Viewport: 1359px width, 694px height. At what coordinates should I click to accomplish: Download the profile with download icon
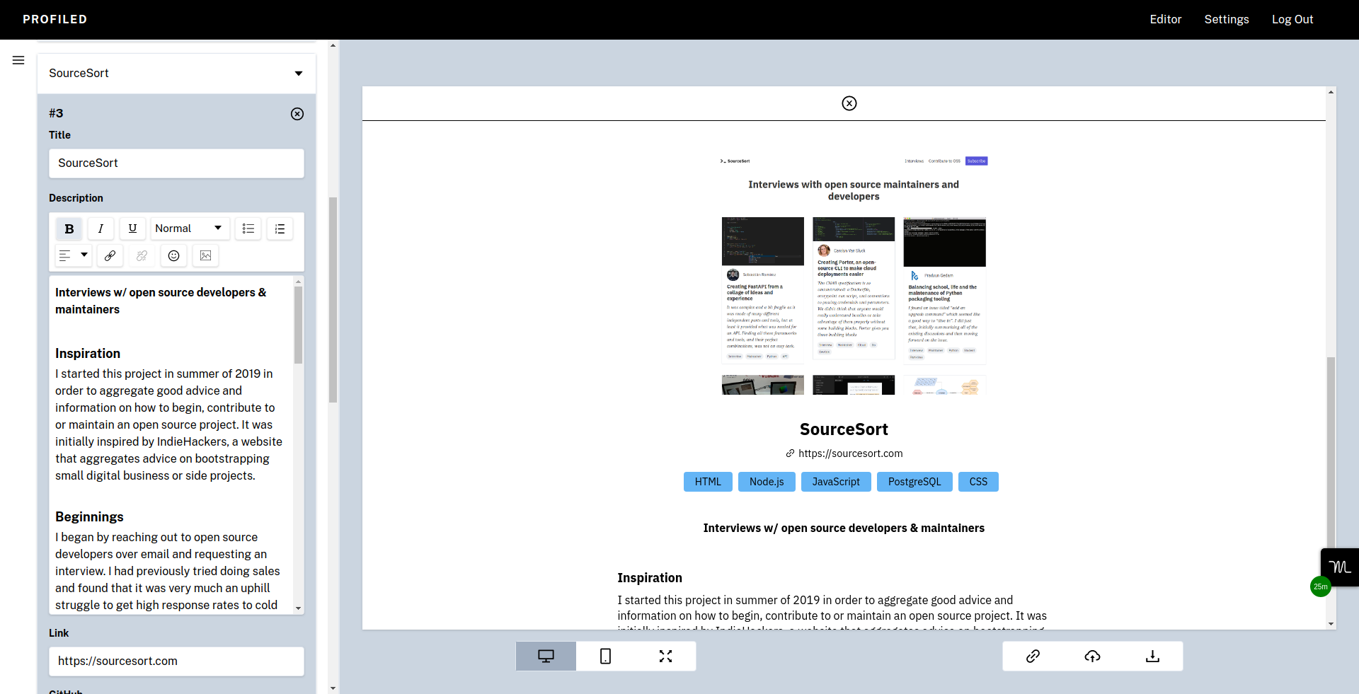(1152, 657)
